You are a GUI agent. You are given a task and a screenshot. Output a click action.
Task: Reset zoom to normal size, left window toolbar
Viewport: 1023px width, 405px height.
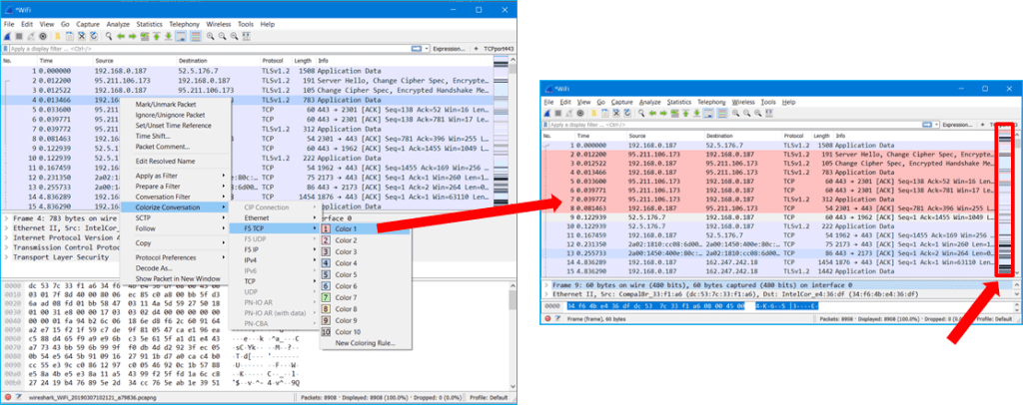point(234,37)
